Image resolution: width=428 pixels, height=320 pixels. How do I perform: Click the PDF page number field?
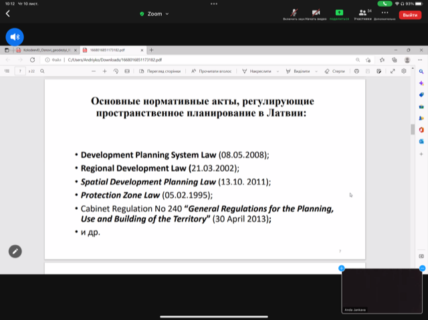(20, 71)
